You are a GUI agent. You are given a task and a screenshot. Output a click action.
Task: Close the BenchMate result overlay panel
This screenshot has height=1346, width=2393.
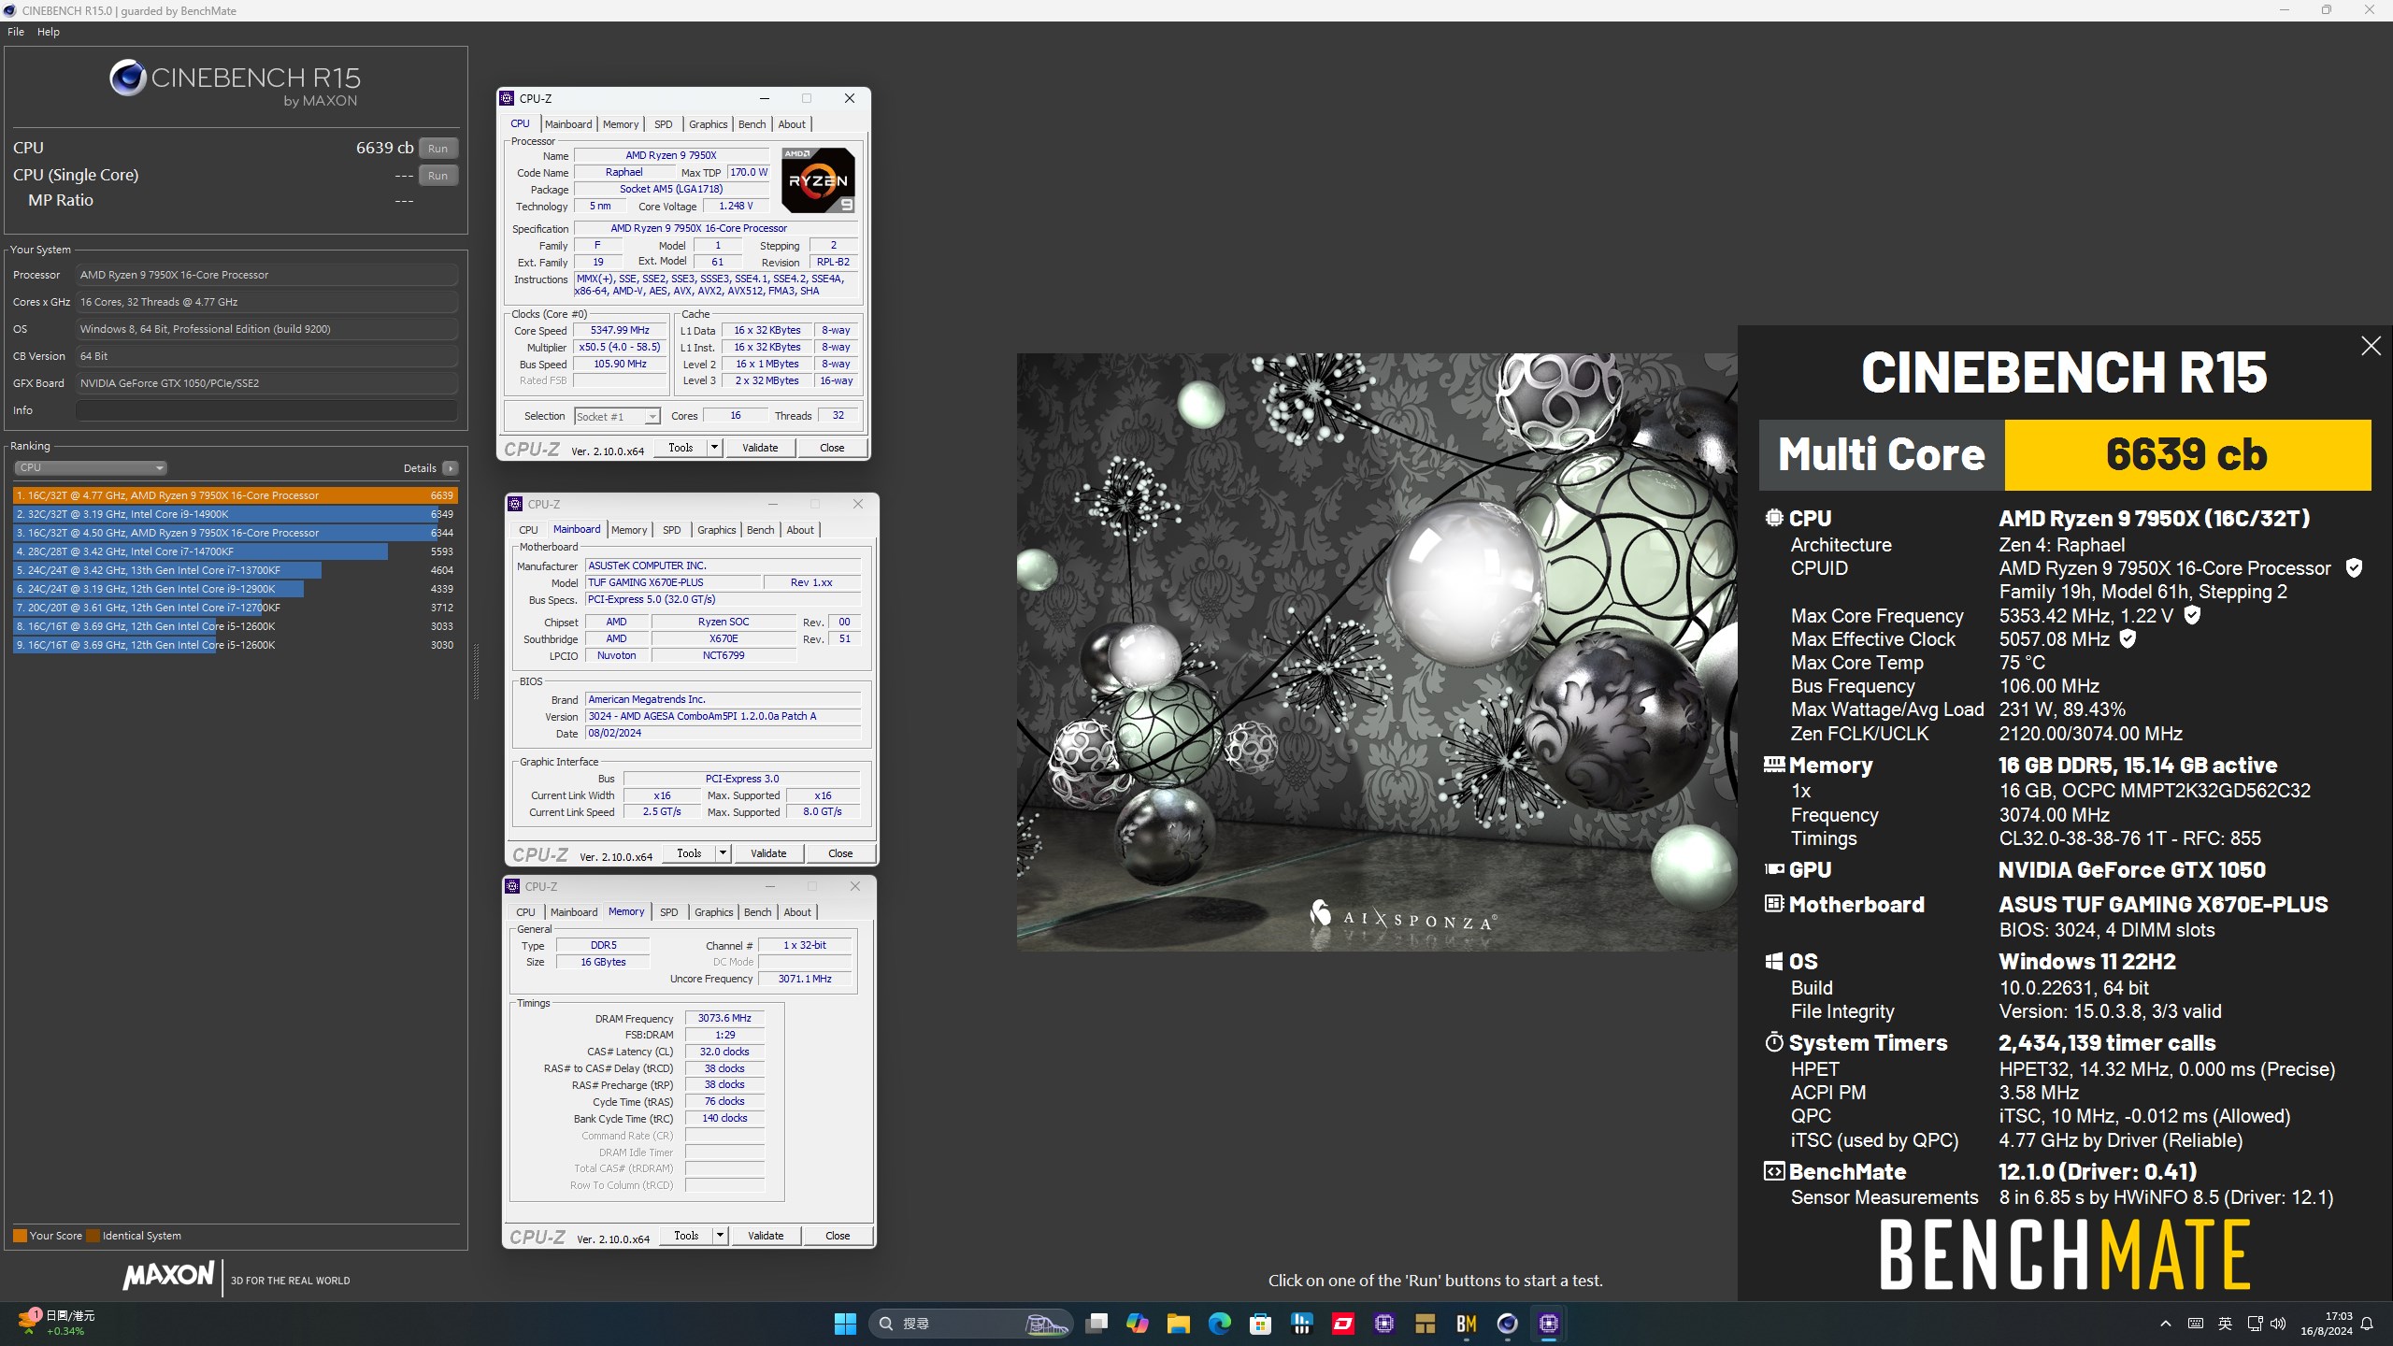tap(2371, 346)
